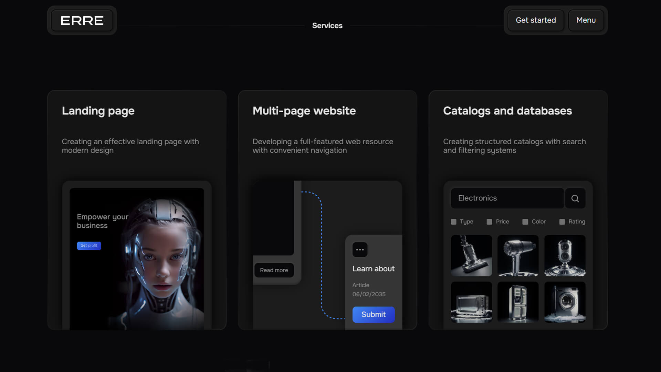The height and width of the screenshot is (372, 661).
Task: Open the refrigerator product thumbnail
Action: (x=518, y=302)
